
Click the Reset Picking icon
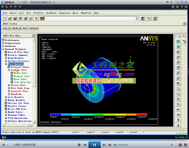coord(149,19)
